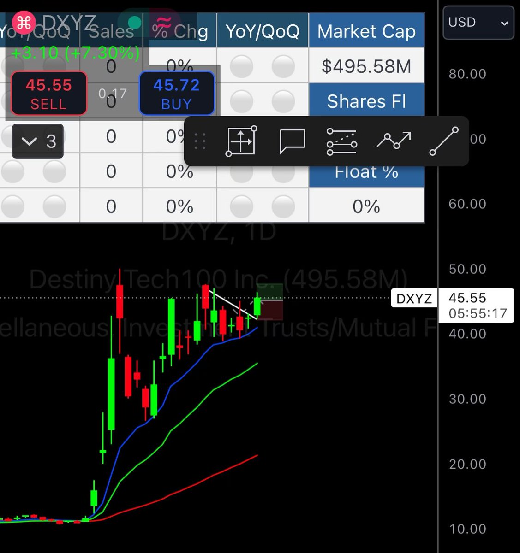The height and width of the screenshot is (553, 520).
Task: Click the 20.00 price axis label
Action: (467, 464)
